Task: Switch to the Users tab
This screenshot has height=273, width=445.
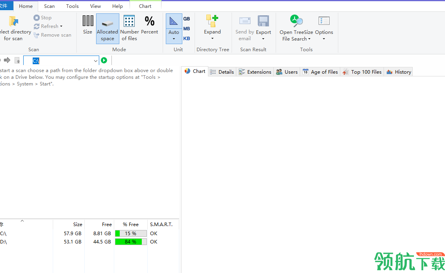Action: coord(287,72)
